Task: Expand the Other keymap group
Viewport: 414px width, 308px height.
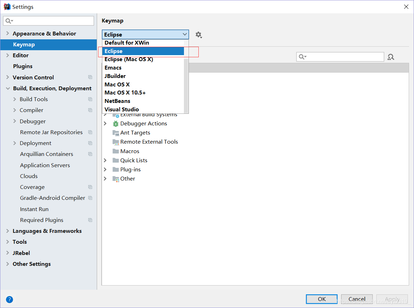Action: click(x=105, y=178)
